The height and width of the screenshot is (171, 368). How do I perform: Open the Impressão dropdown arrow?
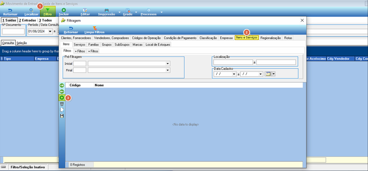119,12
